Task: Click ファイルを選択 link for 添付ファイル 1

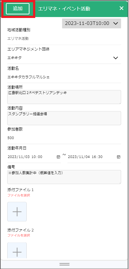Action: click(19, 195)
